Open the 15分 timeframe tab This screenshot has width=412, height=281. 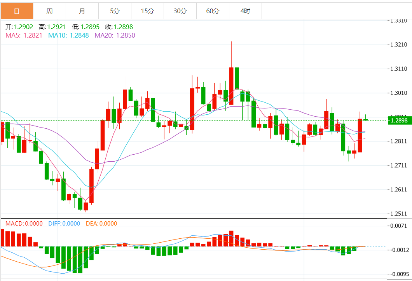(147, 11)
